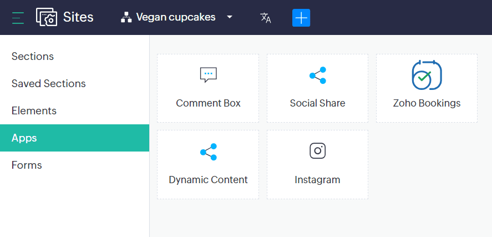492x237 pixels.
Task: Click the Zoho Bookings app label
Action: pos(427,103)
